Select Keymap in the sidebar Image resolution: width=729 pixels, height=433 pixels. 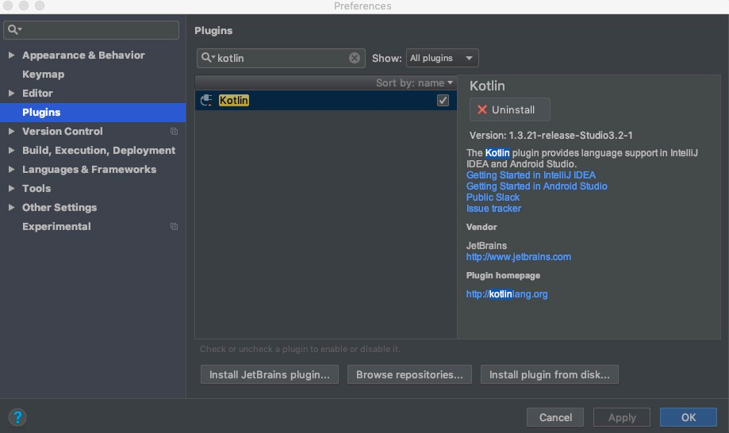click(44, 75)
